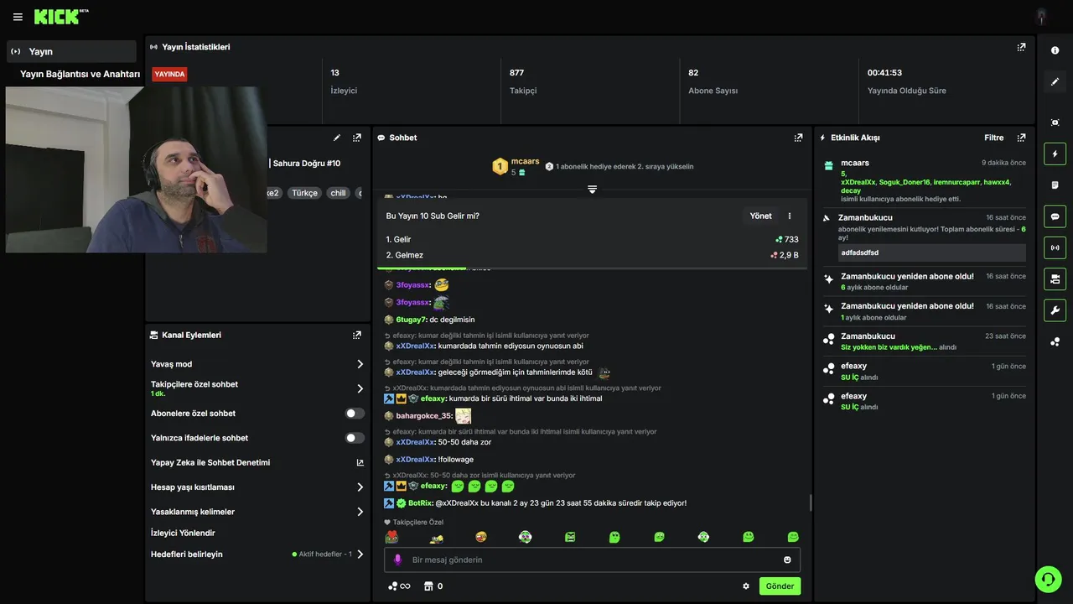Click the notes page icon in right sidebar
The image size is (1073, 604).
(x=1055, y=185)
